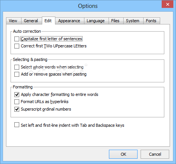Close the Options dialog window
The width and height of the screenshot is (176, 164).
[x=168, y=5]
